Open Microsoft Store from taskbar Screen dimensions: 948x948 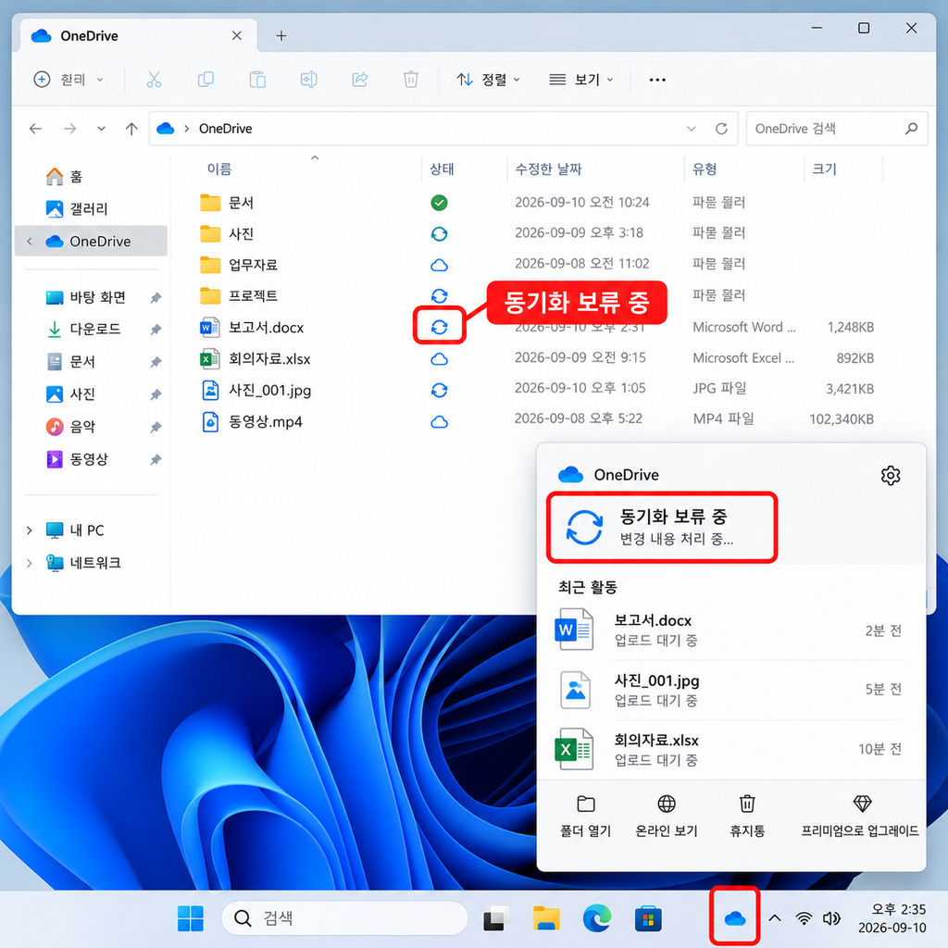[647, 919]
